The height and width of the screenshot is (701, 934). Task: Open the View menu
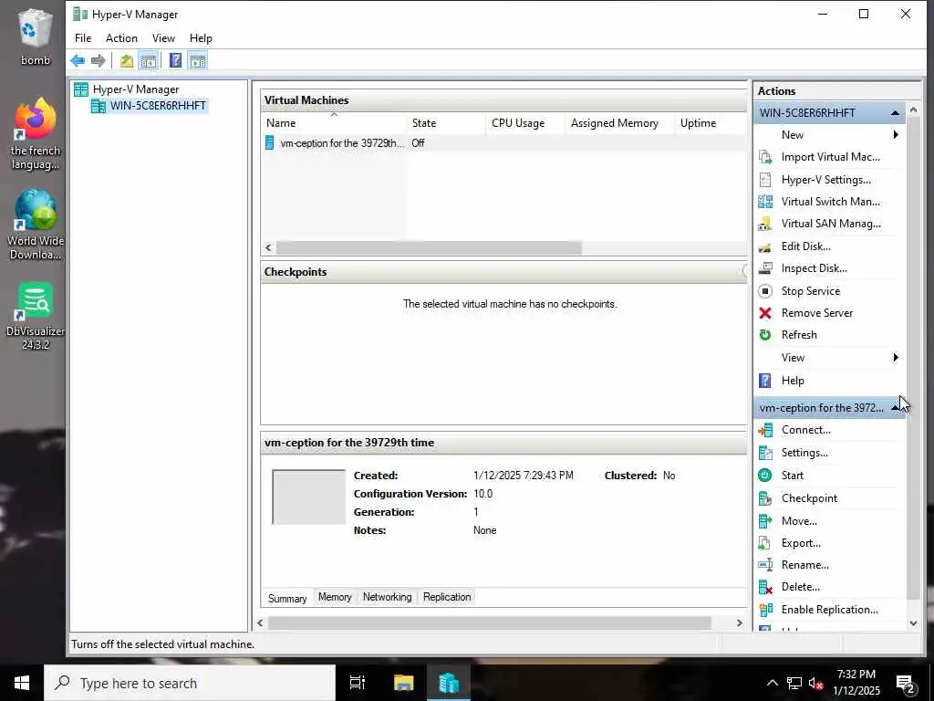[163, 38]
